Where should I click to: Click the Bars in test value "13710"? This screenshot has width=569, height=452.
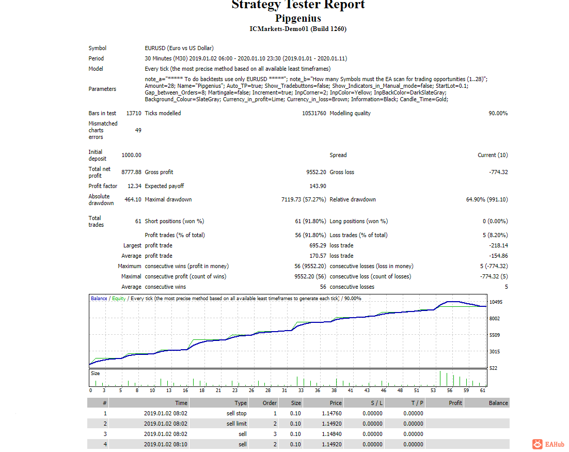coord(134,113)
